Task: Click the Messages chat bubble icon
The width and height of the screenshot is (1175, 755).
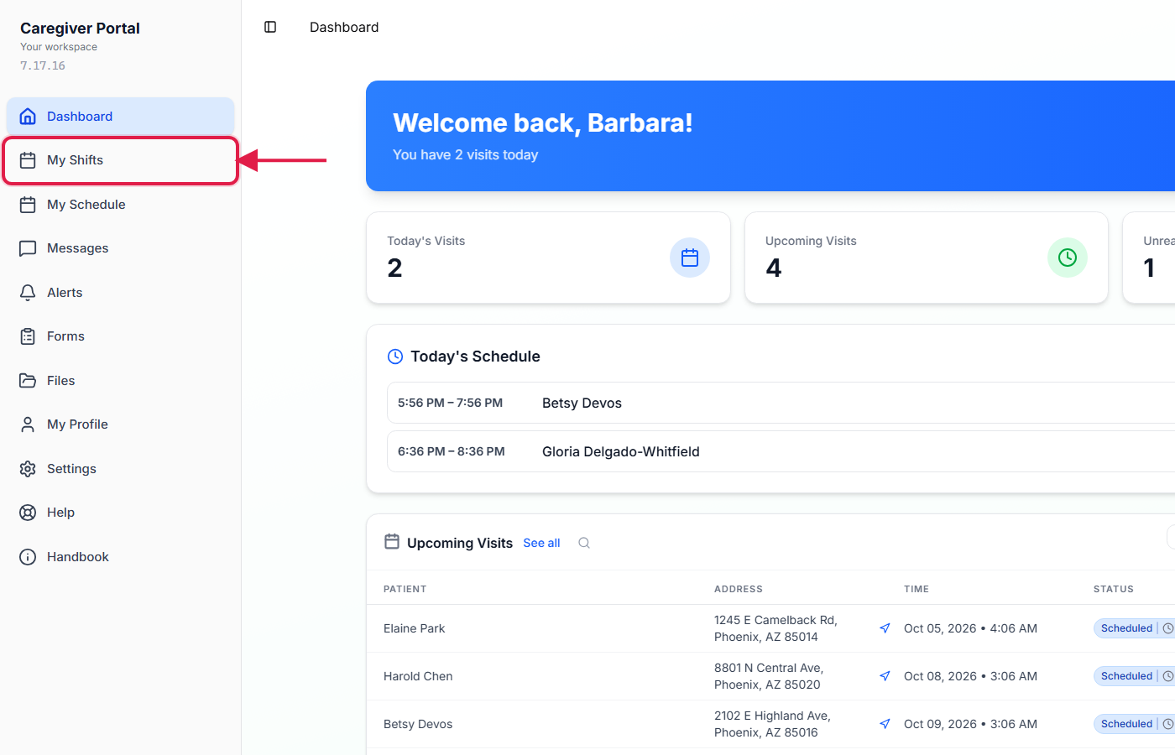Action: pos(28,248)
